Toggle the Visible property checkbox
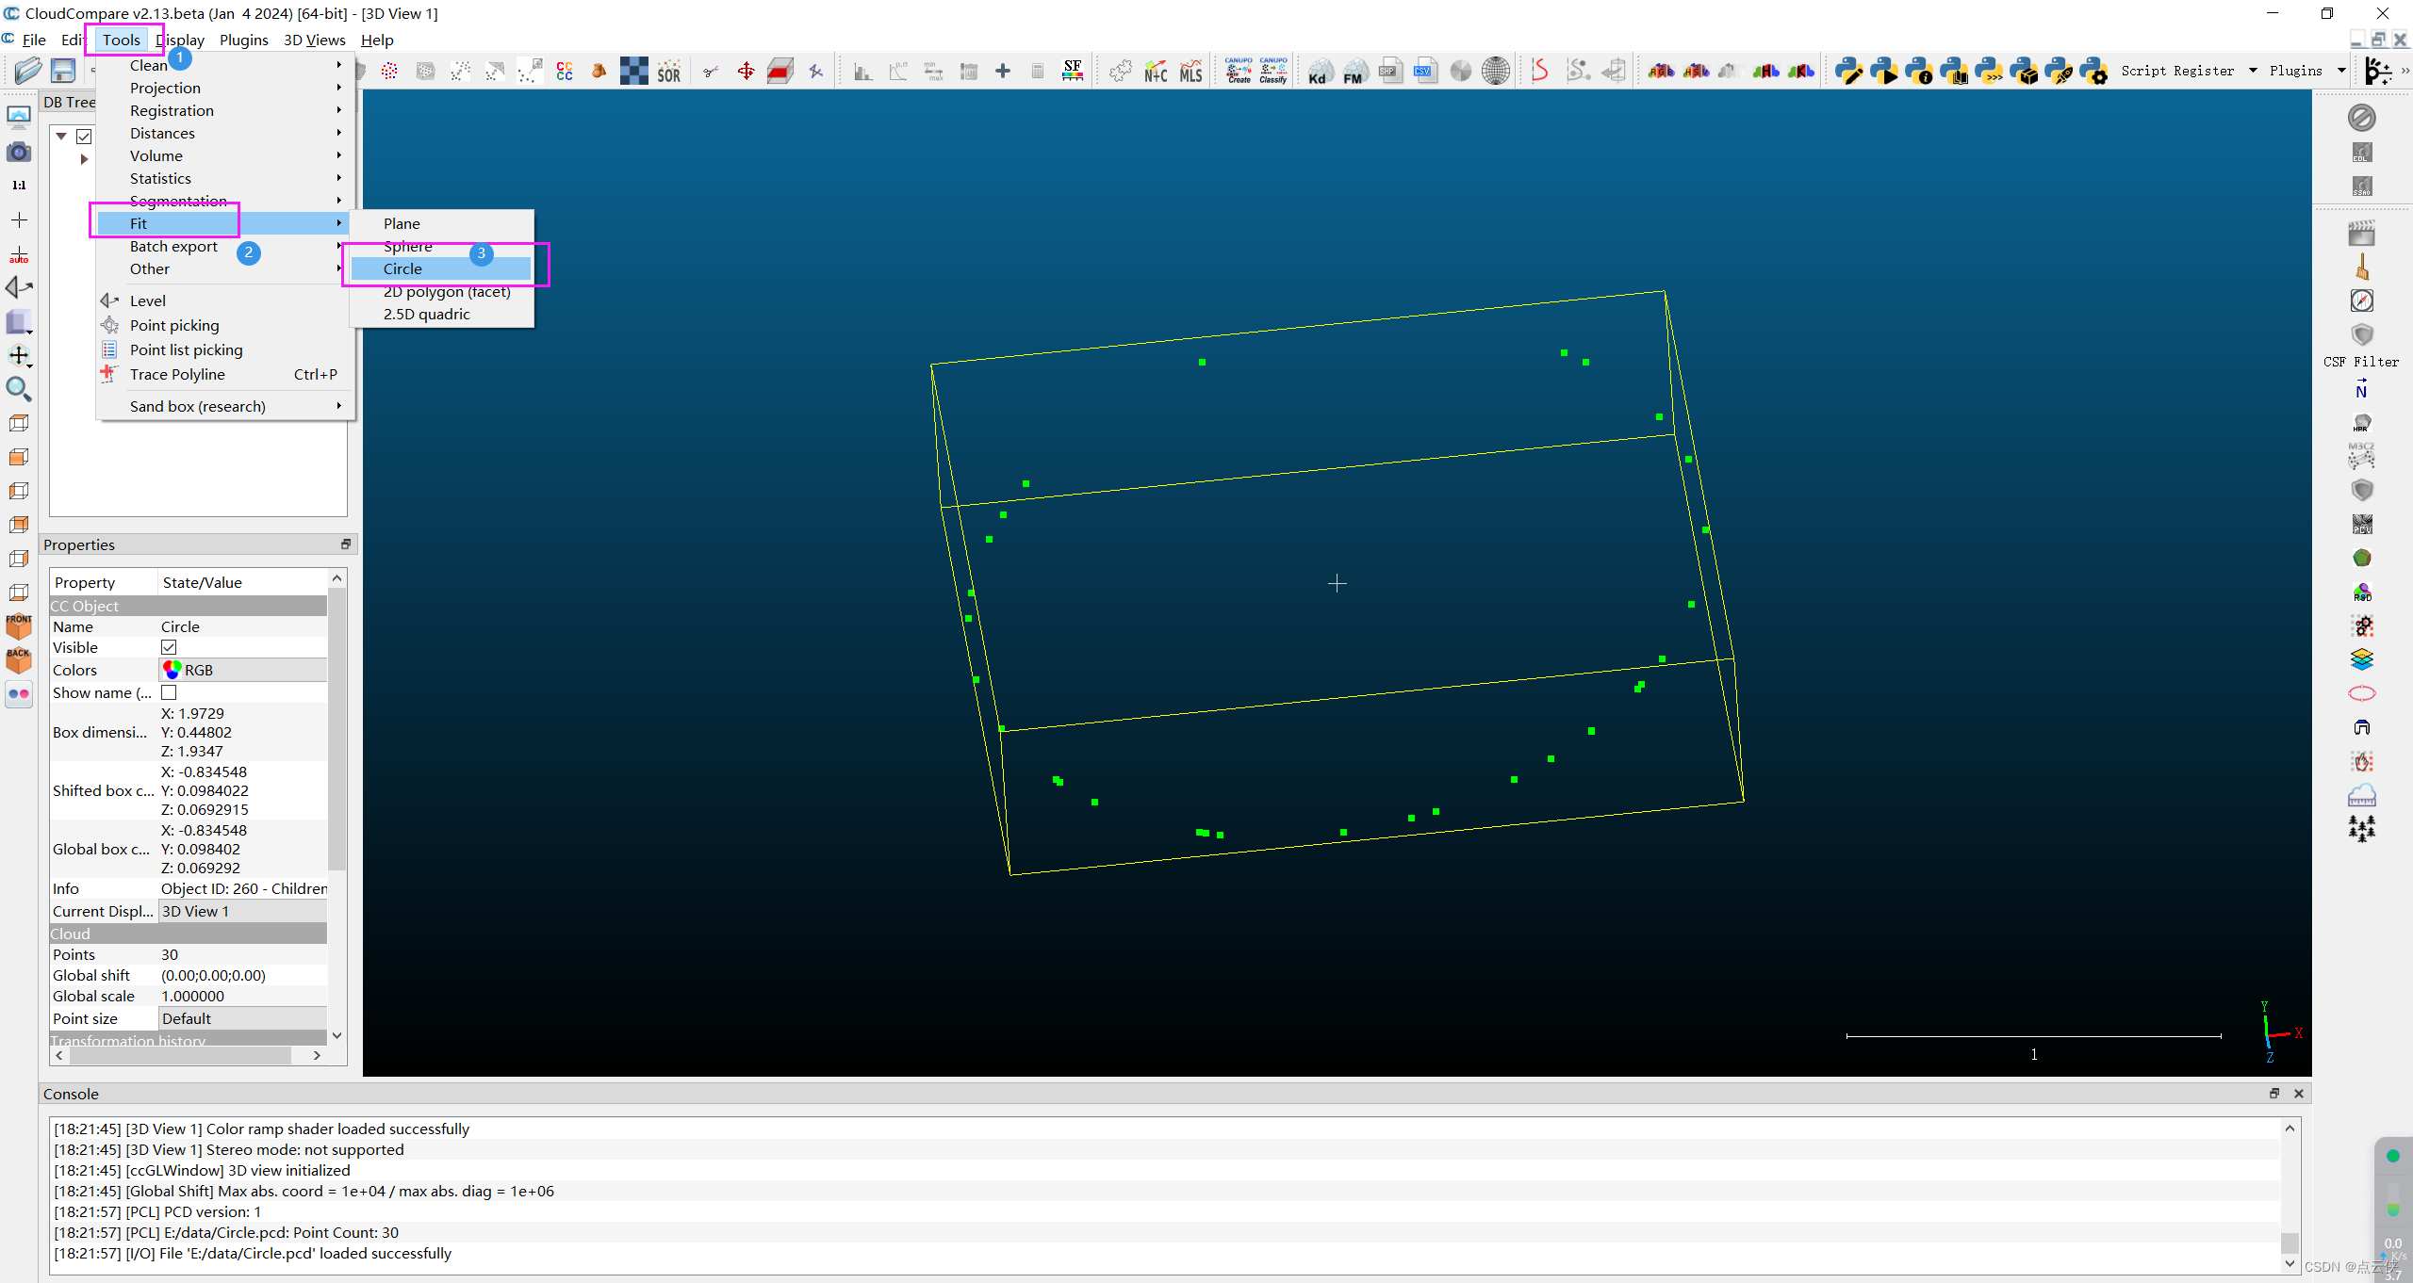 click(x=169, y=647)
